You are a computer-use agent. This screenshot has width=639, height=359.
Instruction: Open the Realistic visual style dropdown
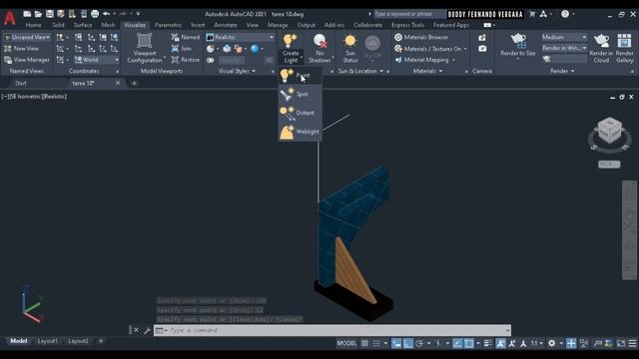[x=240, y=37]
